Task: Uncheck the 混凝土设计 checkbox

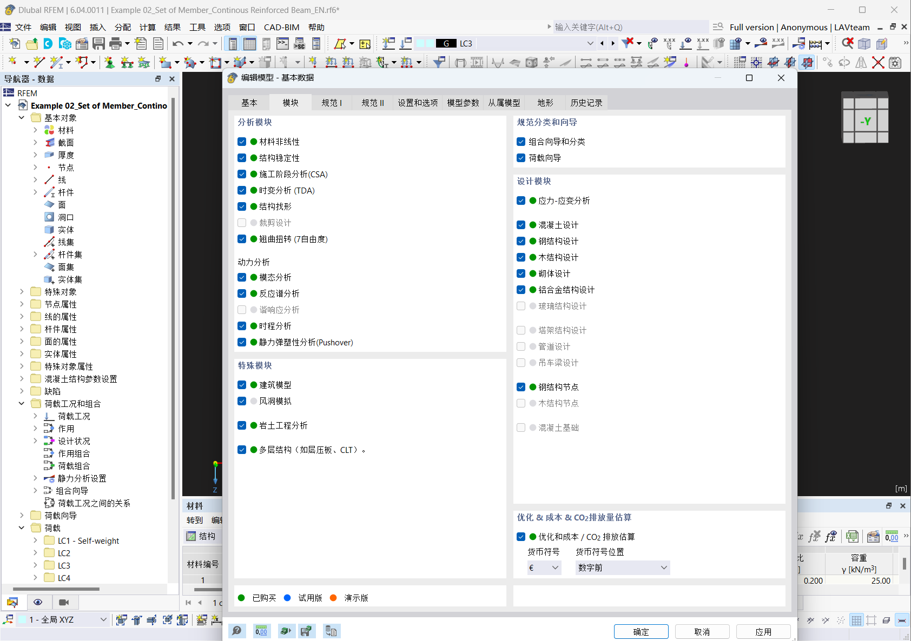Action: [521, 225]
